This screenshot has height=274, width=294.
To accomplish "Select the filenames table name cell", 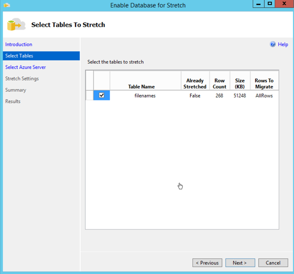I will [x=145, y=96].
